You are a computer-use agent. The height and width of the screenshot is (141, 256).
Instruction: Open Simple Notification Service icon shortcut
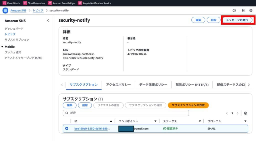pos(80,3)
